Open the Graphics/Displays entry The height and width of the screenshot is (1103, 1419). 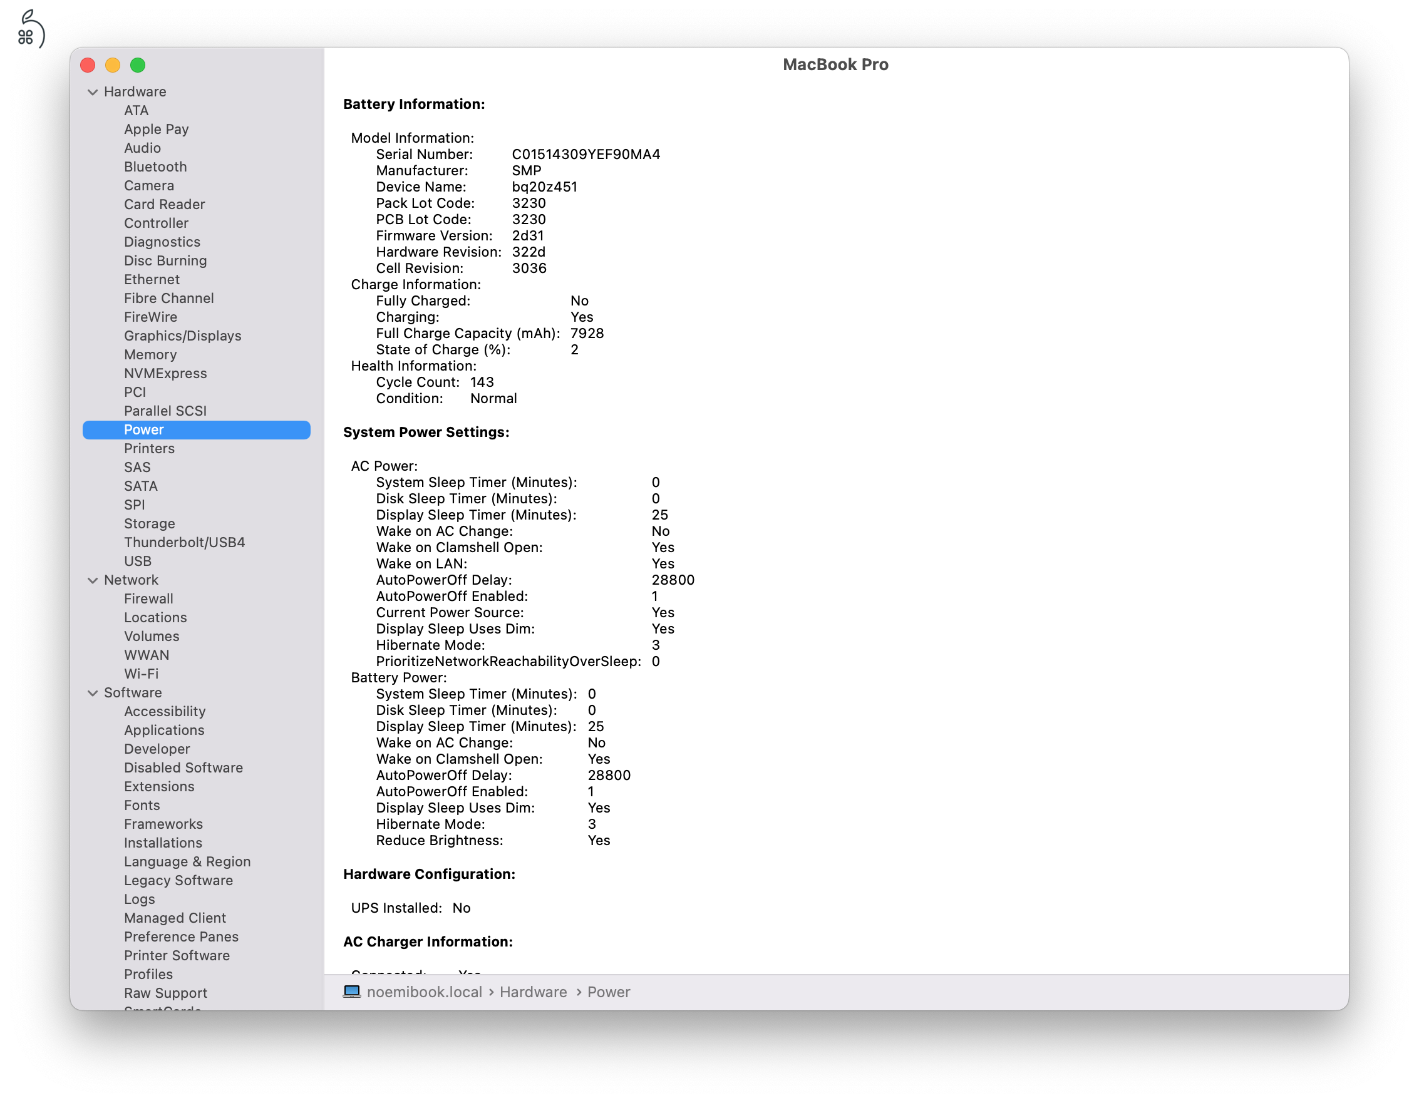pyautogui.click(x=183, y=336)
